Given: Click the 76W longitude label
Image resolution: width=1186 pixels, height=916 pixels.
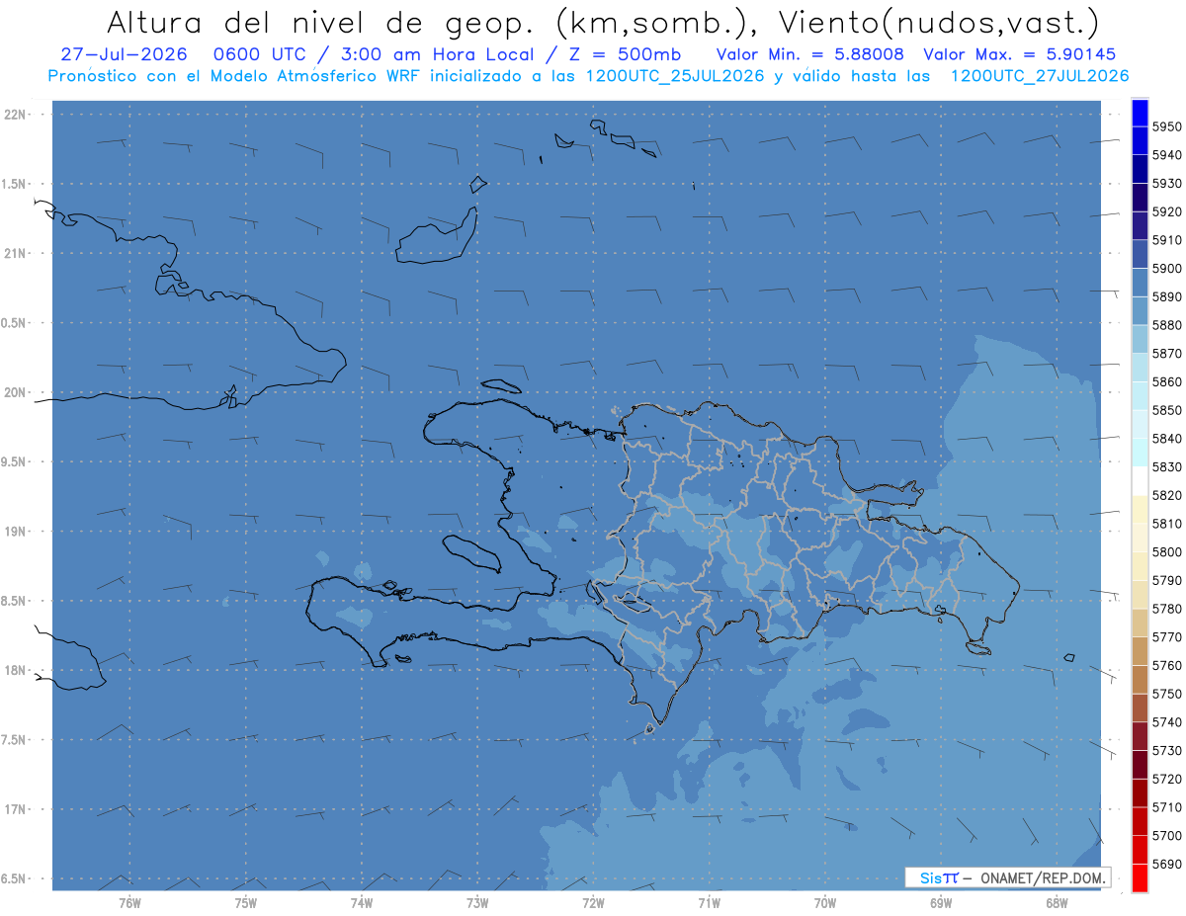Looking at the screenshot, I should (129, 903).
